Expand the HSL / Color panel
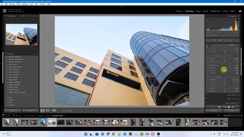The image size is (244, 137). point(239,99)
